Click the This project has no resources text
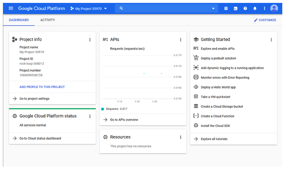 [x=131, y=146]
